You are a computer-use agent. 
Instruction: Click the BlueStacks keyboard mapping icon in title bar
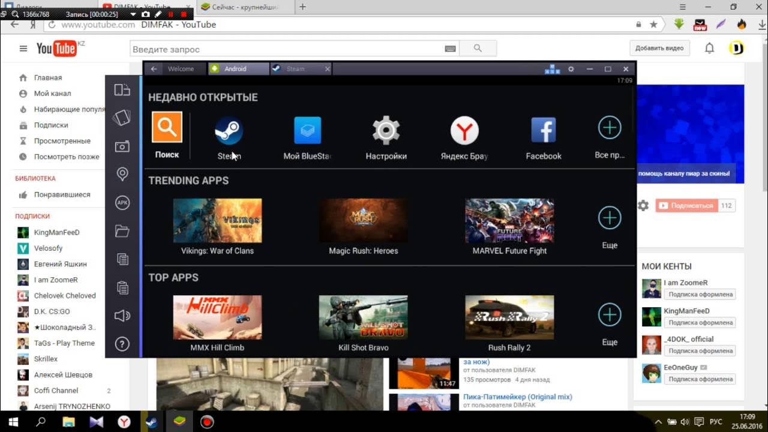(552, 69)
